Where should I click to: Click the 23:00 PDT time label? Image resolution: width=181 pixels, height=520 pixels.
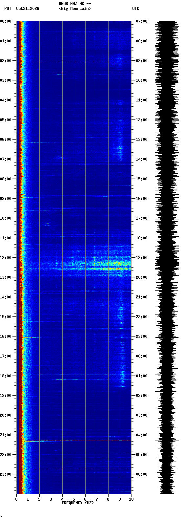click(6, 474)
